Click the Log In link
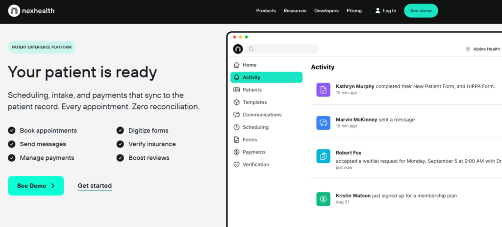 [x=386, y=11]
